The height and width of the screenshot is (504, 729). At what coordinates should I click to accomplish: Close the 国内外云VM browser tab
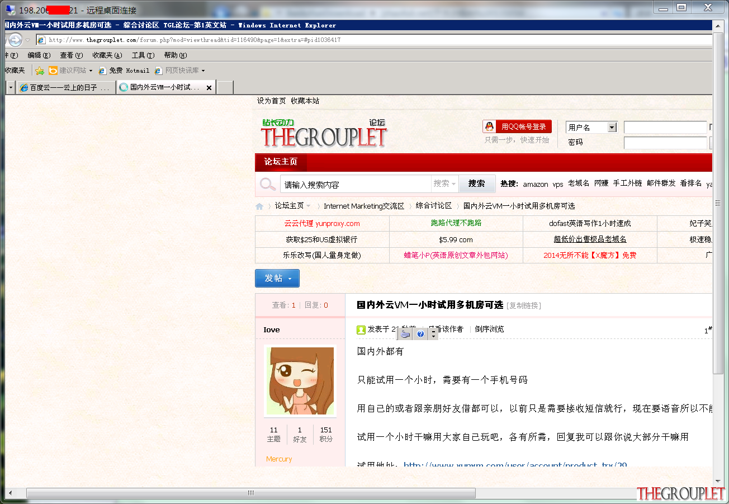coord(209,88)
